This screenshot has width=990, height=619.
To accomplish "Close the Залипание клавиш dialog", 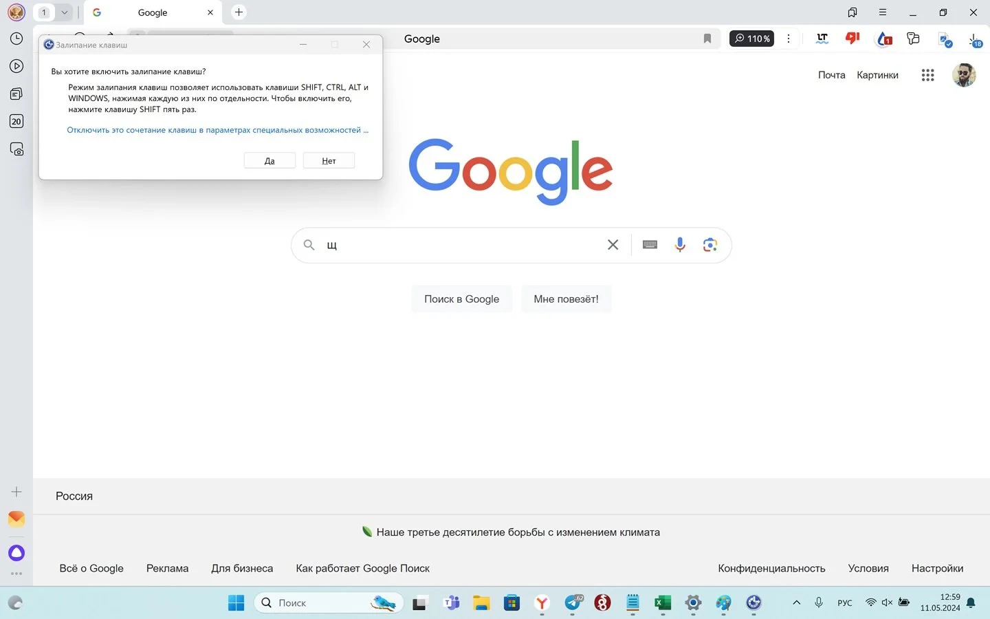I will 366,45.
